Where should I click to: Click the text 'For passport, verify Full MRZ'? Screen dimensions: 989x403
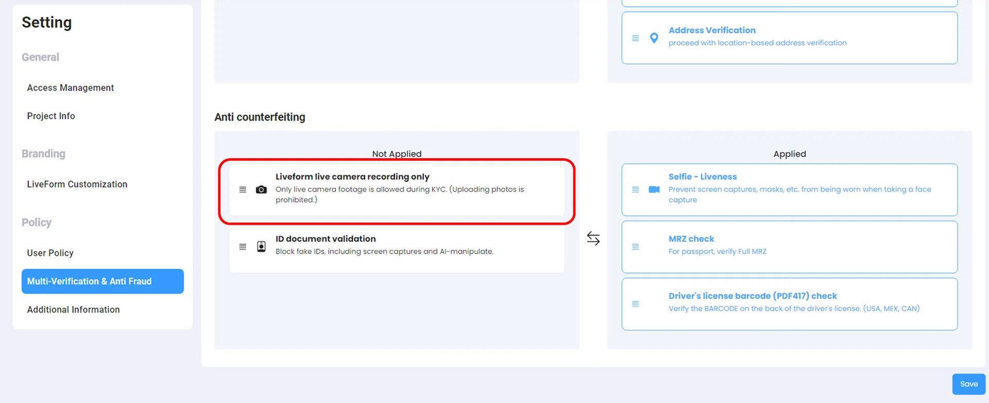pos(718,251)
